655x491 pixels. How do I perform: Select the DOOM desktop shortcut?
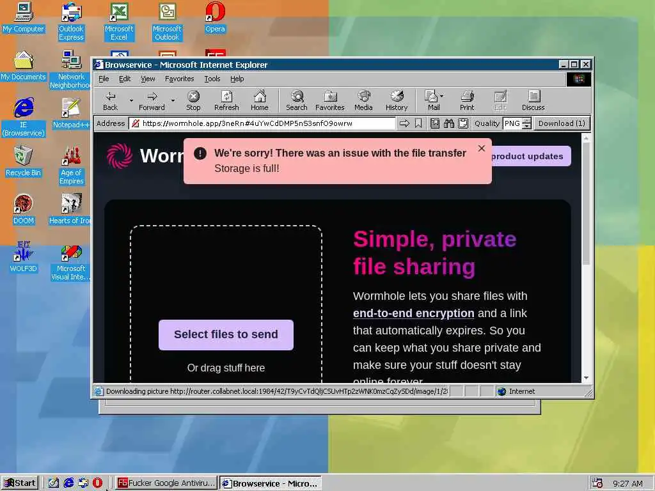click(23, 210)
